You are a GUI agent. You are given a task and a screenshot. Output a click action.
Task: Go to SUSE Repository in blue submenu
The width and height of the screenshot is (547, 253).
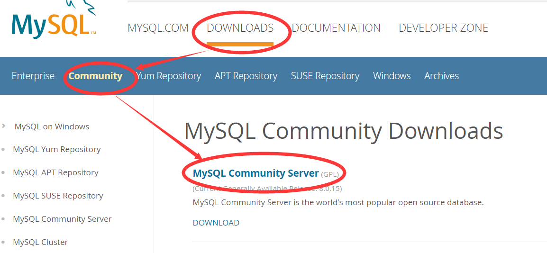pyautogui.click(x=325, y=76)
